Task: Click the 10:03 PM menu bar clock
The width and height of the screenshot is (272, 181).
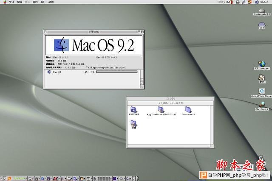Action: click(x=224, y=2)
